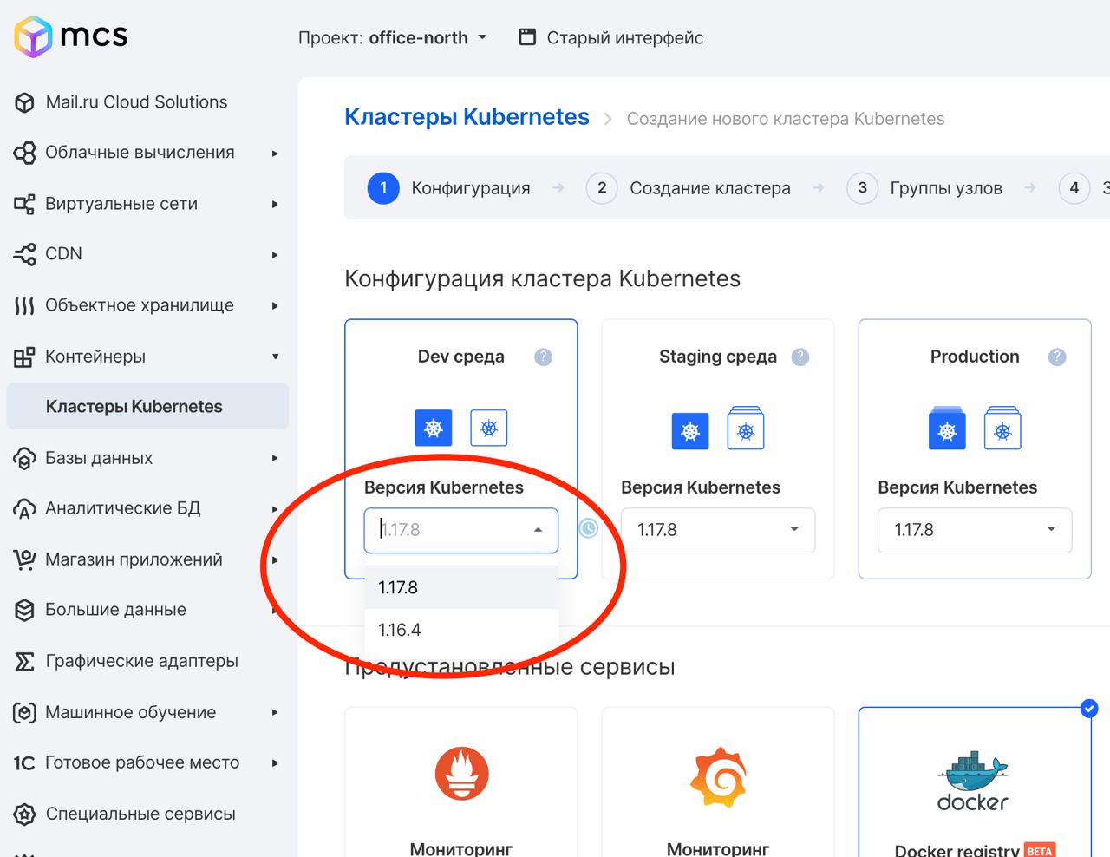Click the Магазин приложений cart icon

coord(24,559)
